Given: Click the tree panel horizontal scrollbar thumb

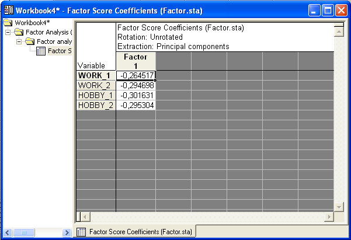Looking at the screenshot, I should tap(24, 232).
